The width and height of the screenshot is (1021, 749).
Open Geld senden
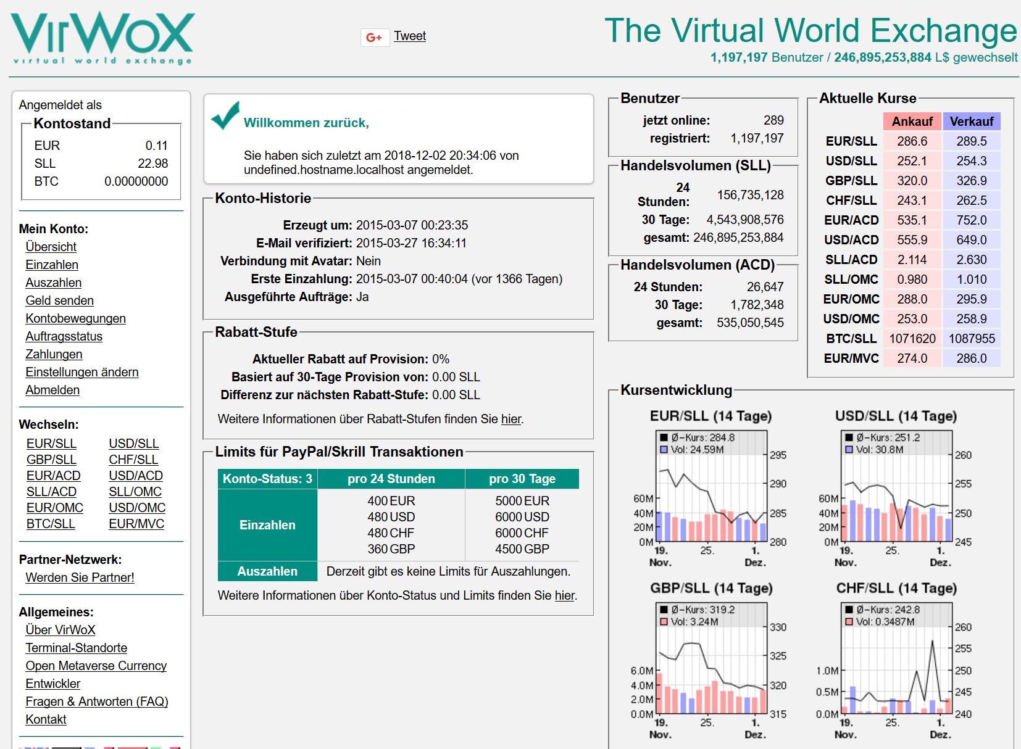[60, 300]
